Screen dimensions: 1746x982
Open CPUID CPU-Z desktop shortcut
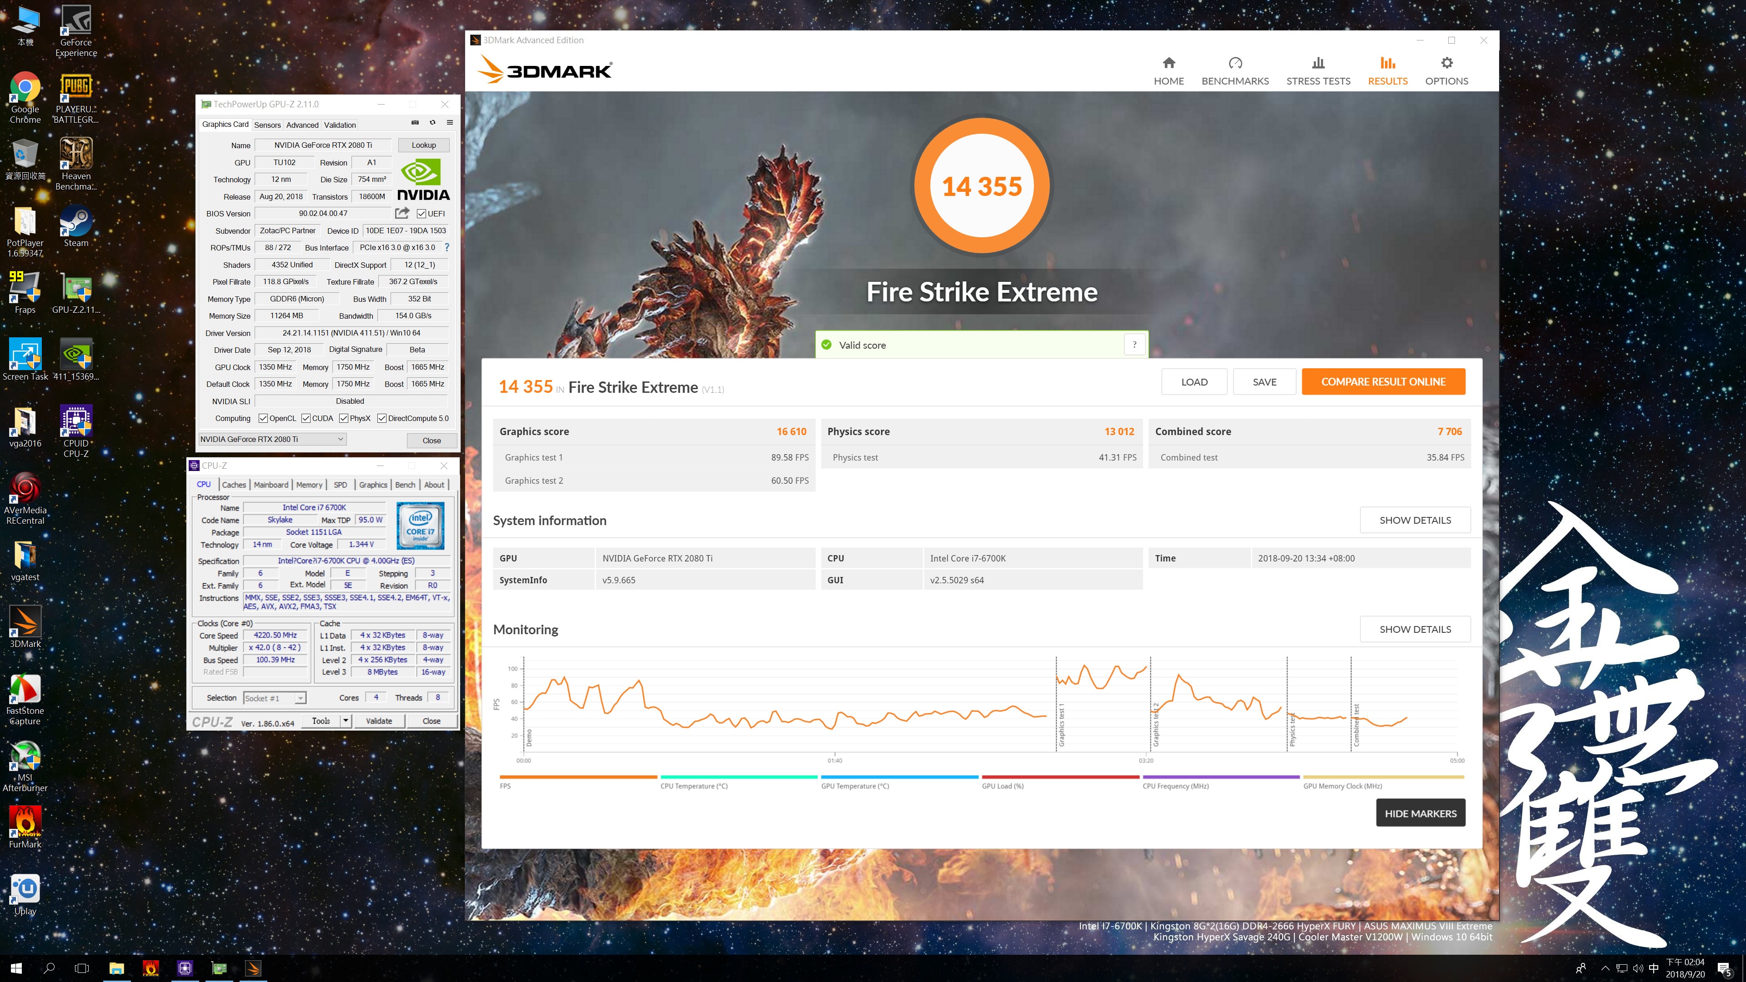click(x=76, y=431)
